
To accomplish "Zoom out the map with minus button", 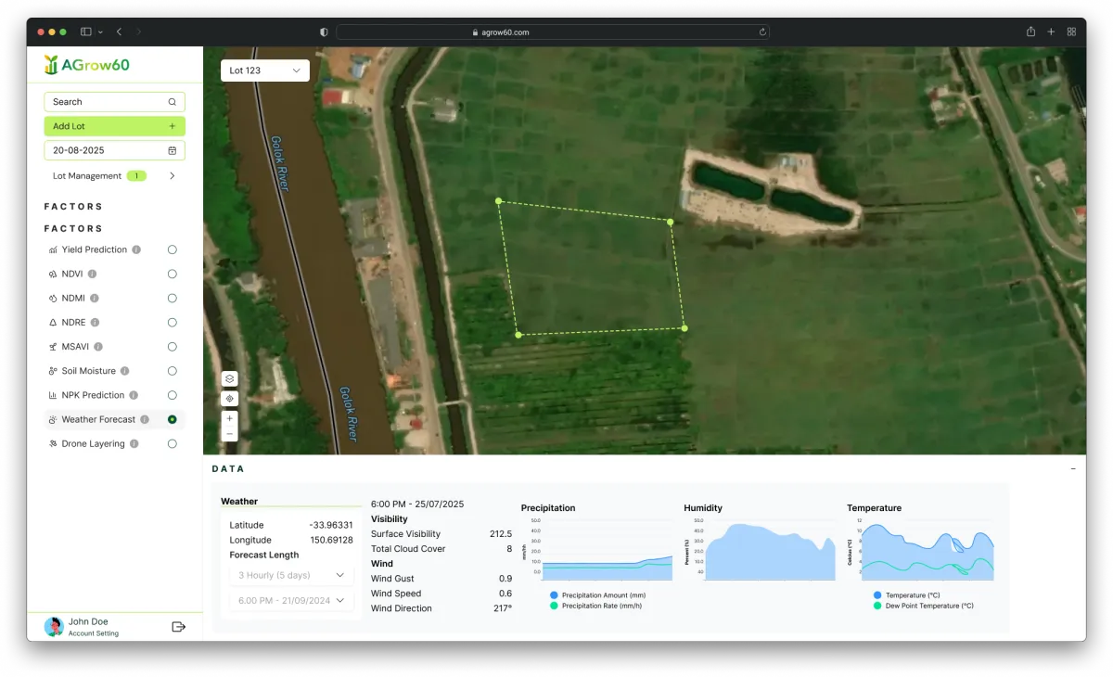I will [x=230, y=433].
